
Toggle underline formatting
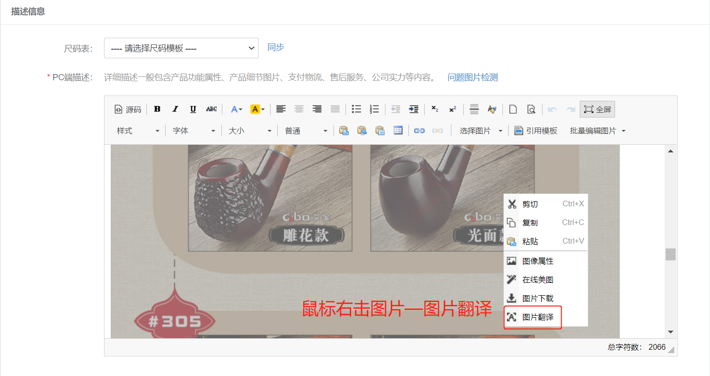click(x=193, y=109)
